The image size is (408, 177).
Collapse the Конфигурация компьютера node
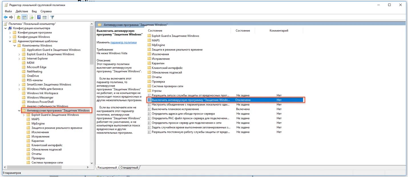pyautogui.click(x=5, y=28)
